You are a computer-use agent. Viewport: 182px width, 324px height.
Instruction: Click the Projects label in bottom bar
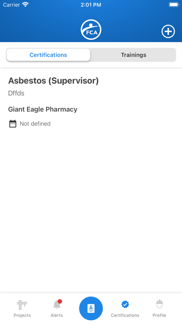coord(22,315)
